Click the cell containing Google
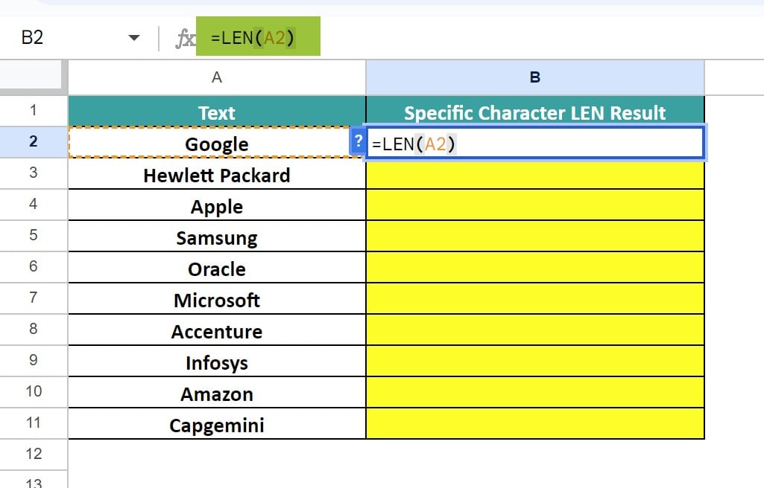Screen dimensions: 764x488 click(217, 143)
